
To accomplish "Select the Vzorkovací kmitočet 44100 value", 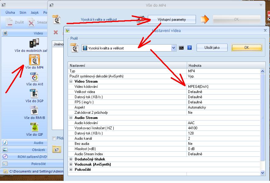I will pyautogui.click(x=193, y=128).
